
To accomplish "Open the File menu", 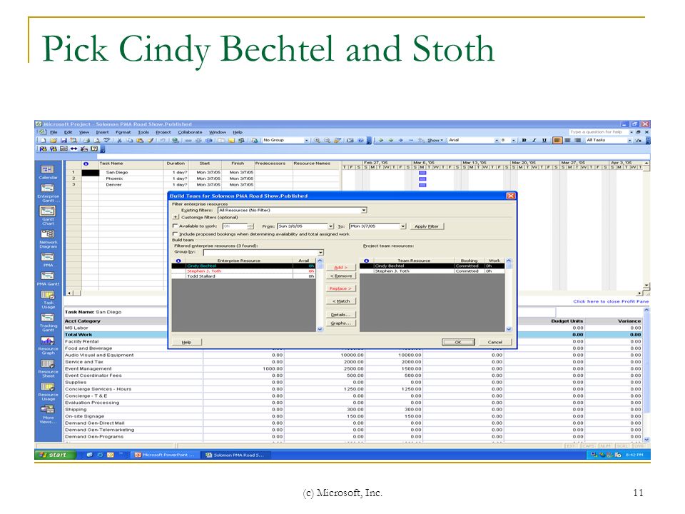I will click(x=54, y=132).
